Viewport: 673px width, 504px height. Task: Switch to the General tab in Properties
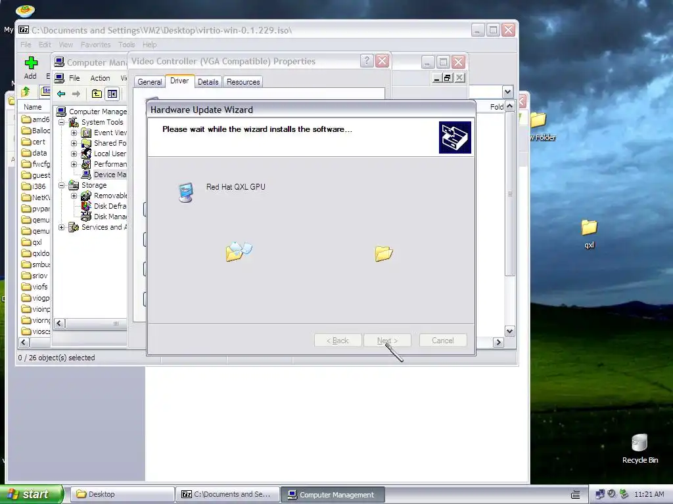(149, 82)
